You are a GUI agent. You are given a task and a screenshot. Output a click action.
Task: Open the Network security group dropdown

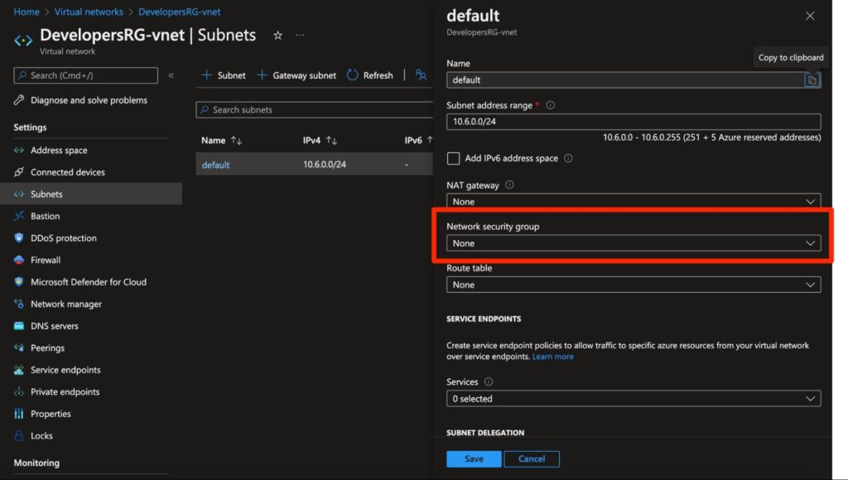click(634, 243)
